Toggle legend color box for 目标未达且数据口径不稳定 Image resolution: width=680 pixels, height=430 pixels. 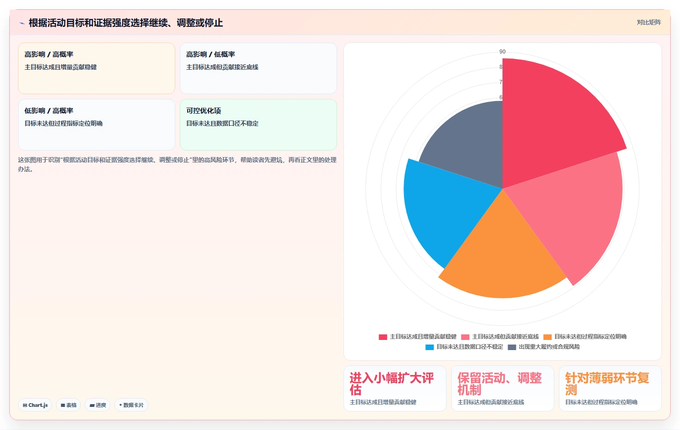[429, 347]
